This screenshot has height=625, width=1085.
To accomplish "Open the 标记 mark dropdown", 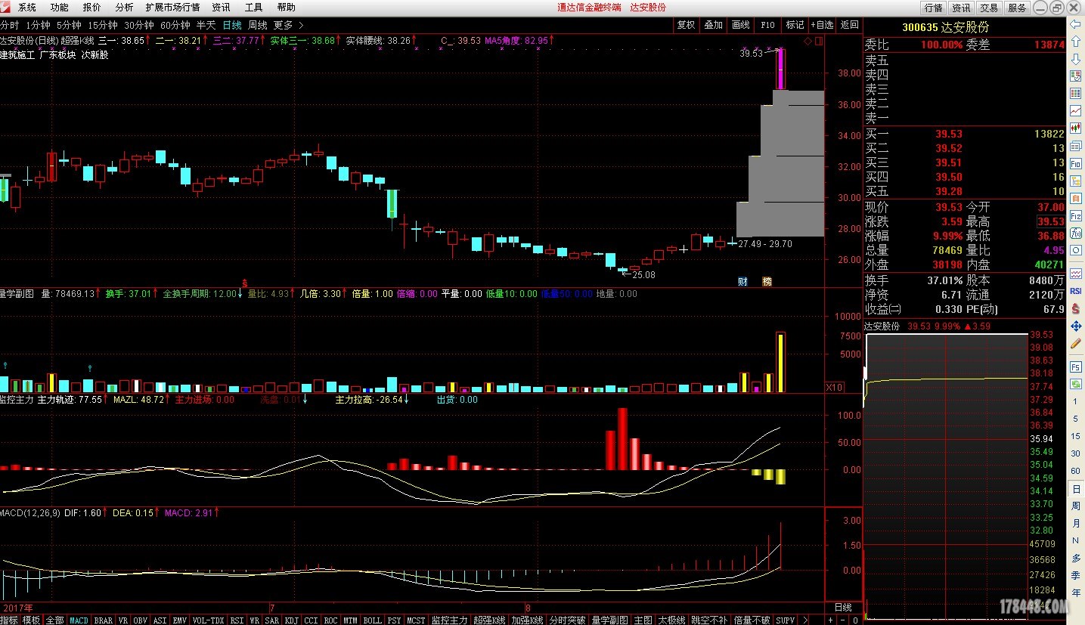I will point(795,25).
